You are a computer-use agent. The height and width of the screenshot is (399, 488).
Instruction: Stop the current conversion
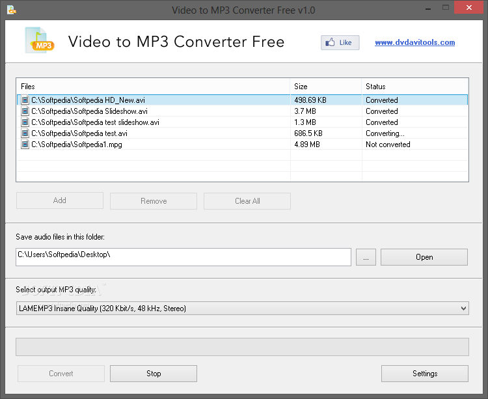tap(154, 374)
